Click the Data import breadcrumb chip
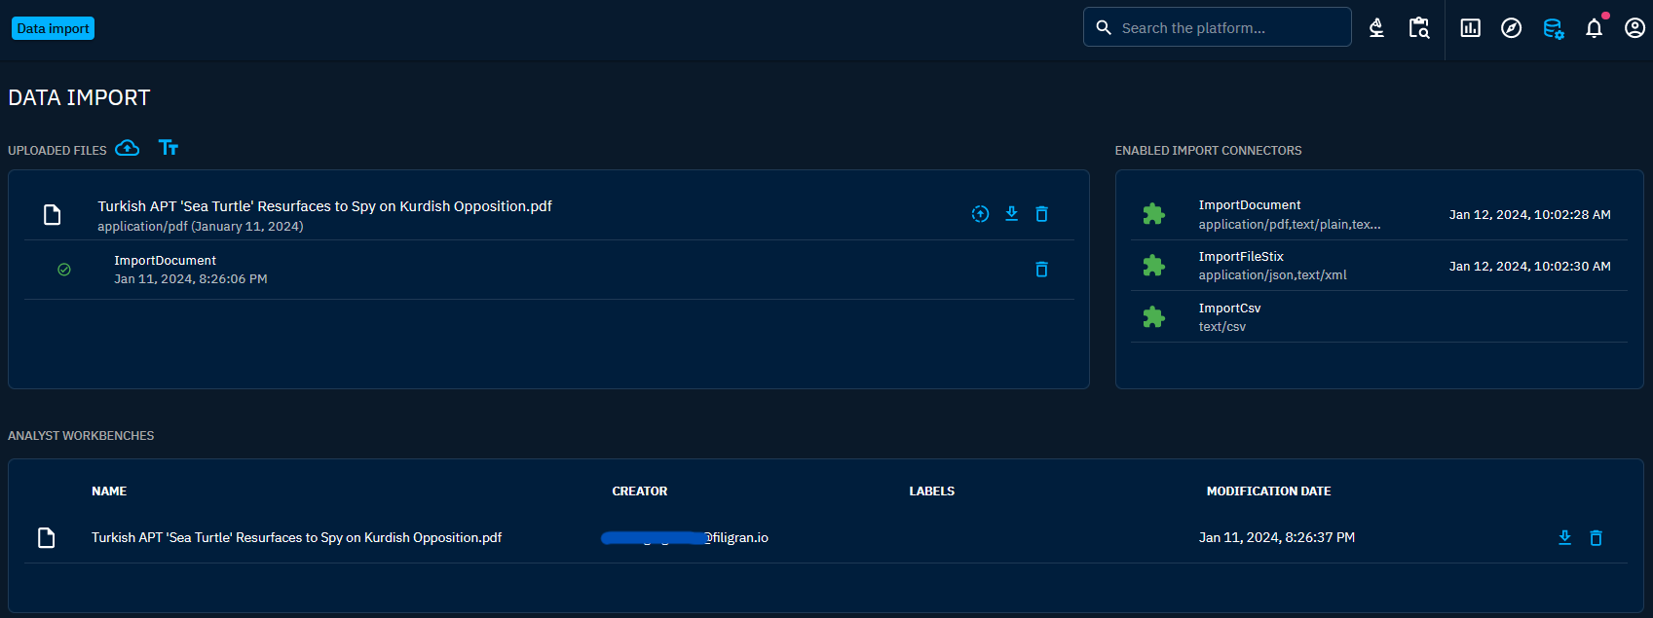This screenshot has width=1653, height=618. [x=53, y=28]
